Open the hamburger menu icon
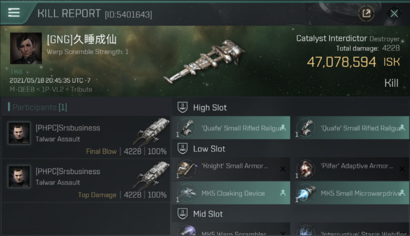The width and height of the screenshot is (410, 236). tap(14, 13)
